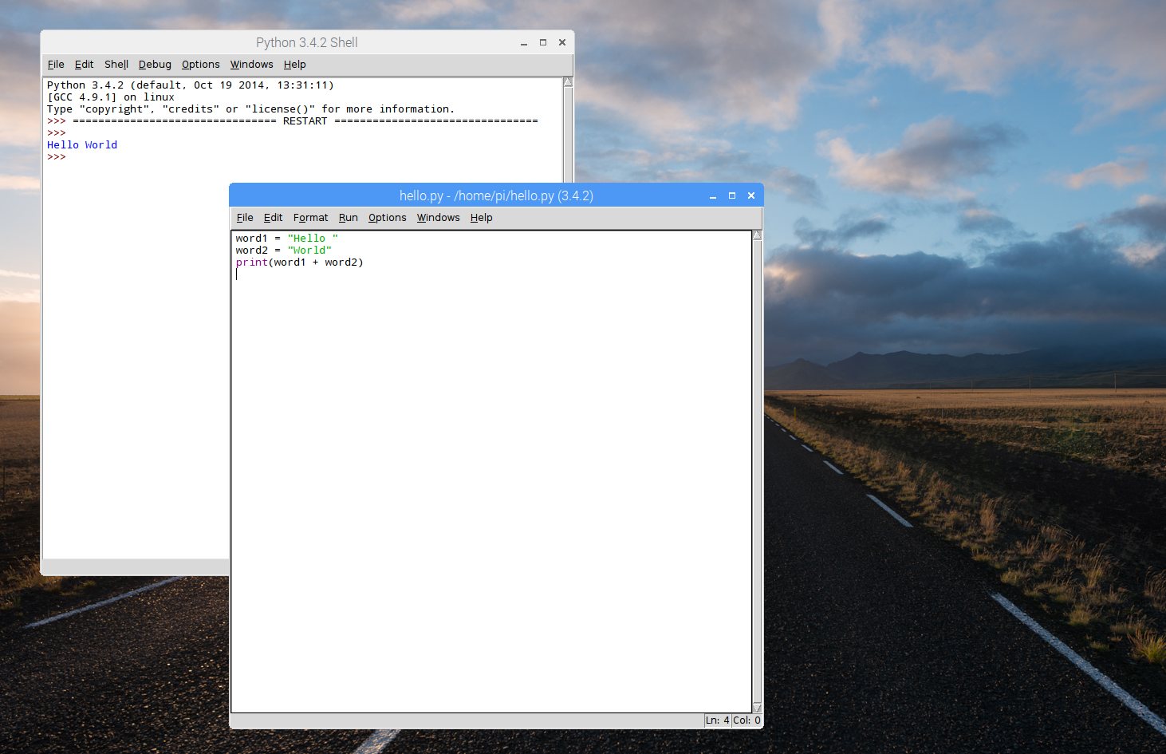Open the Shell menu
Screen dimensions: 1166x754
[x=116, y=64]
